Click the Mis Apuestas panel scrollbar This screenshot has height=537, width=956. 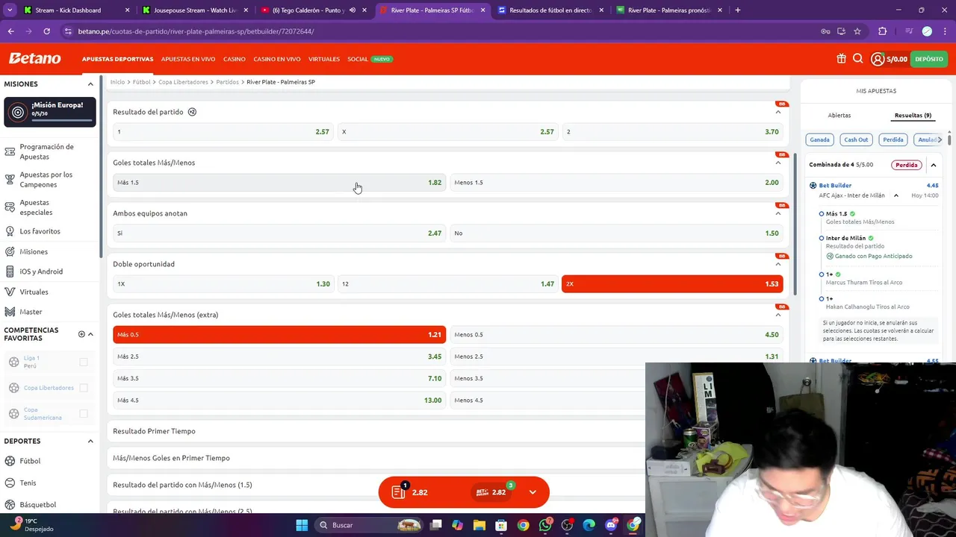[x=949, y=139]
